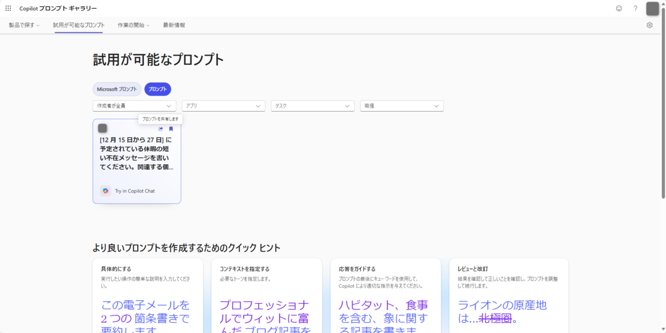Click the Copilot Chat logo icon
Screen dimensions: 666x333
(x=105, y=191)
